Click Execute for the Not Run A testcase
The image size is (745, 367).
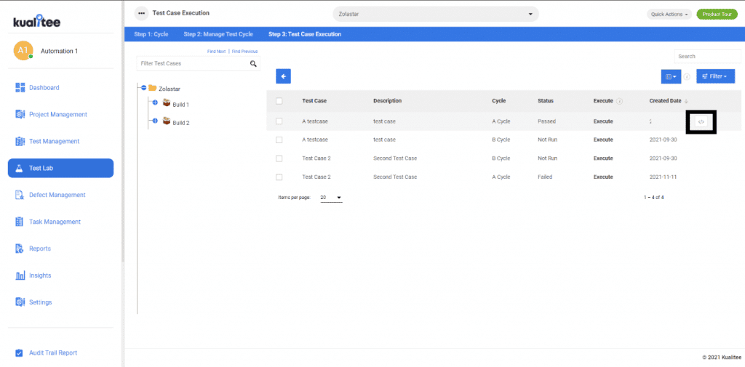tap(603, 139)
